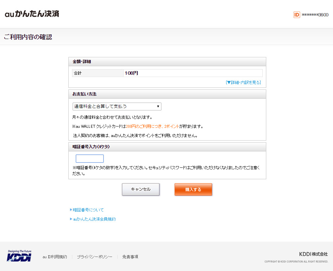The image size is (333, 271).
Task: Click the ※暗証番号(4ケタの数字)を入力してください note
Action: [x=166, y=171]
